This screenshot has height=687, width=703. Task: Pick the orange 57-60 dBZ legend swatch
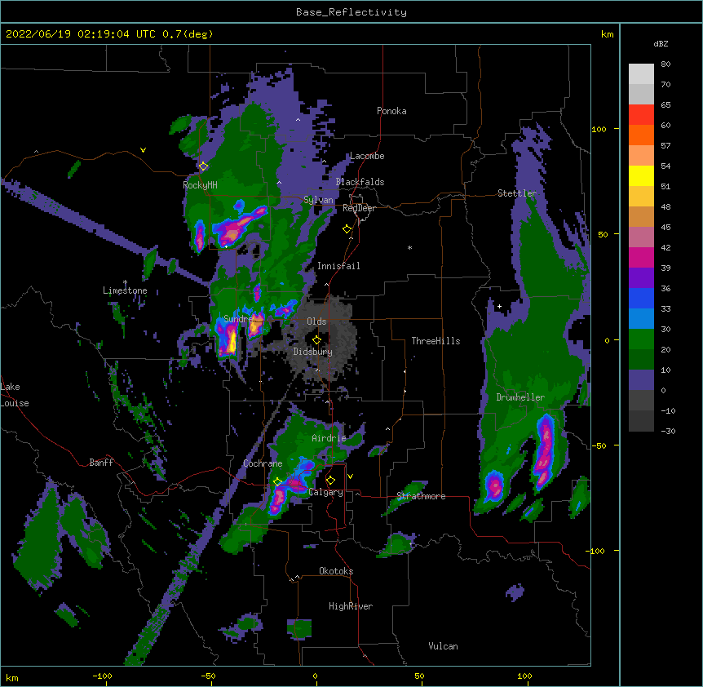point(641,135)
